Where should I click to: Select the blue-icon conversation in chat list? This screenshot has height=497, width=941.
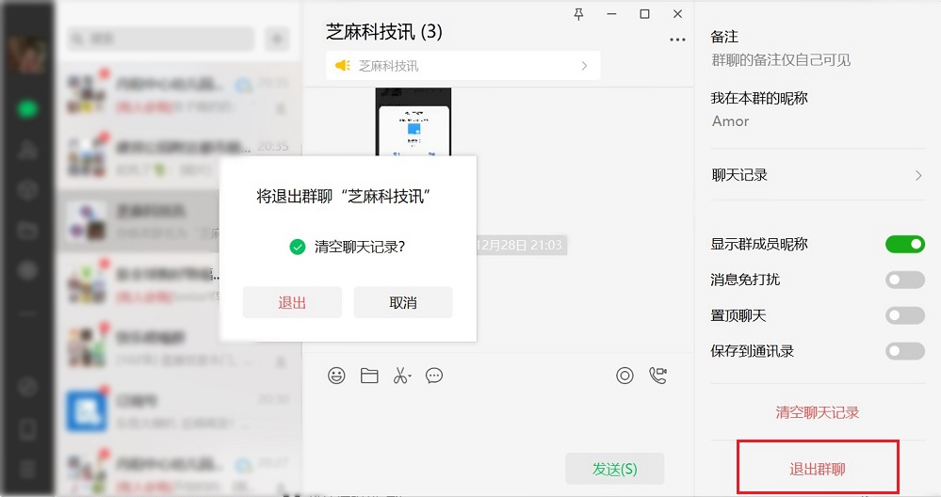[178, 411]
